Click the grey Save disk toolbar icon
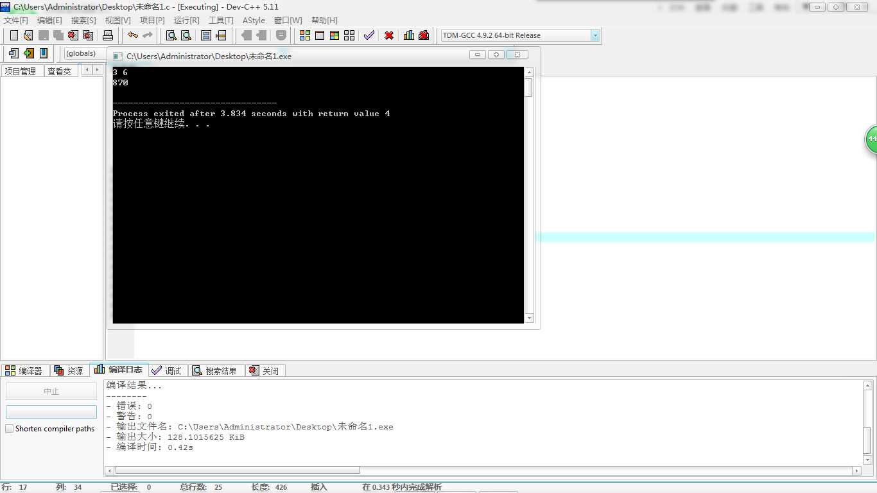Screen dimensions: 877x493 pos(43,35)
